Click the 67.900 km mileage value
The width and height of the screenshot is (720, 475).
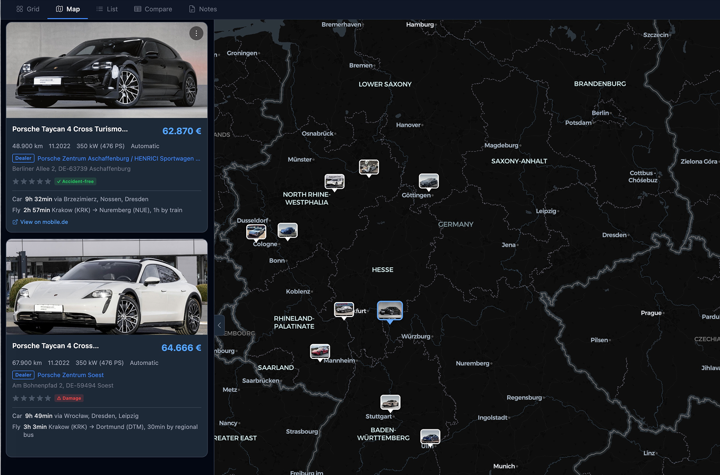(27, 363)
